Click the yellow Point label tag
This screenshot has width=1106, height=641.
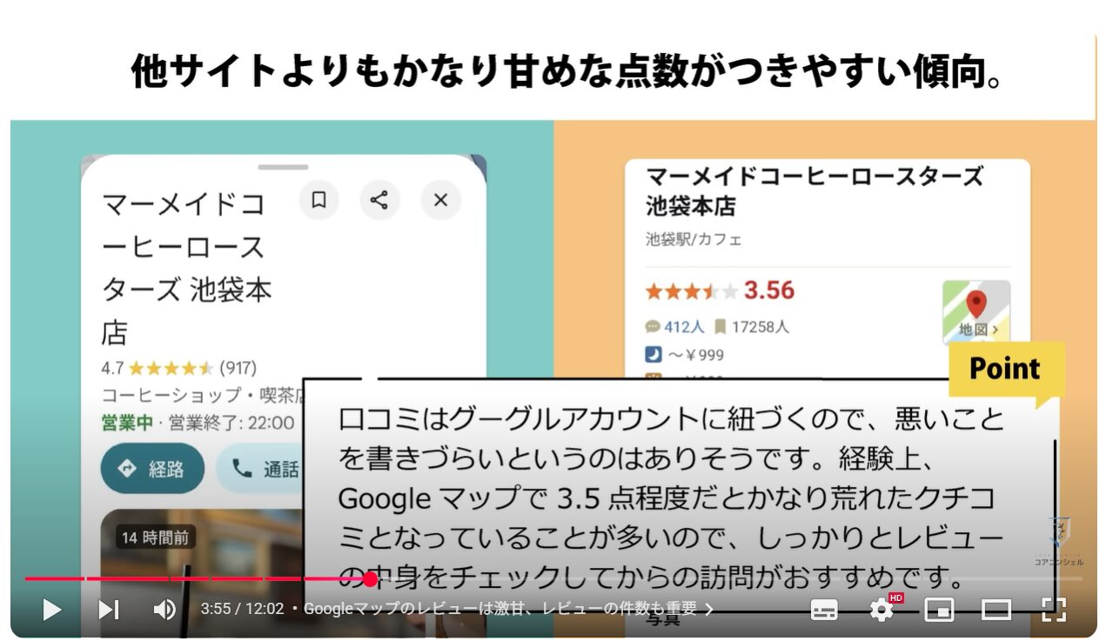point(1005,370)
